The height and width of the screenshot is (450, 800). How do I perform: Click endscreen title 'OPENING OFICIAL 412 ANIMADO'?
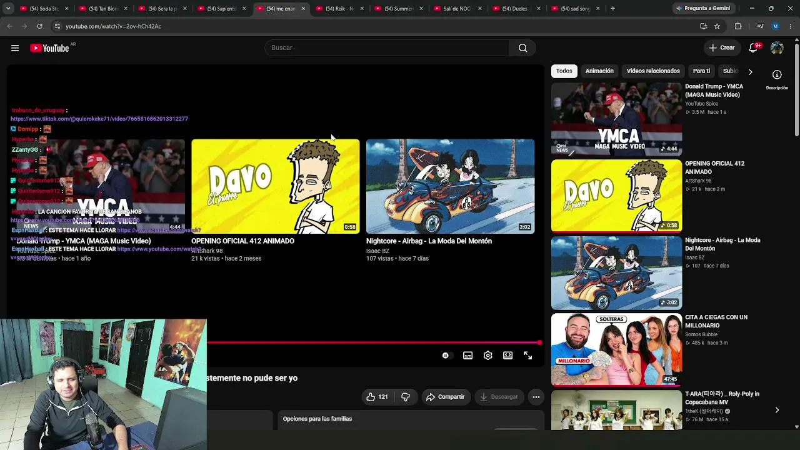point(242,241)
